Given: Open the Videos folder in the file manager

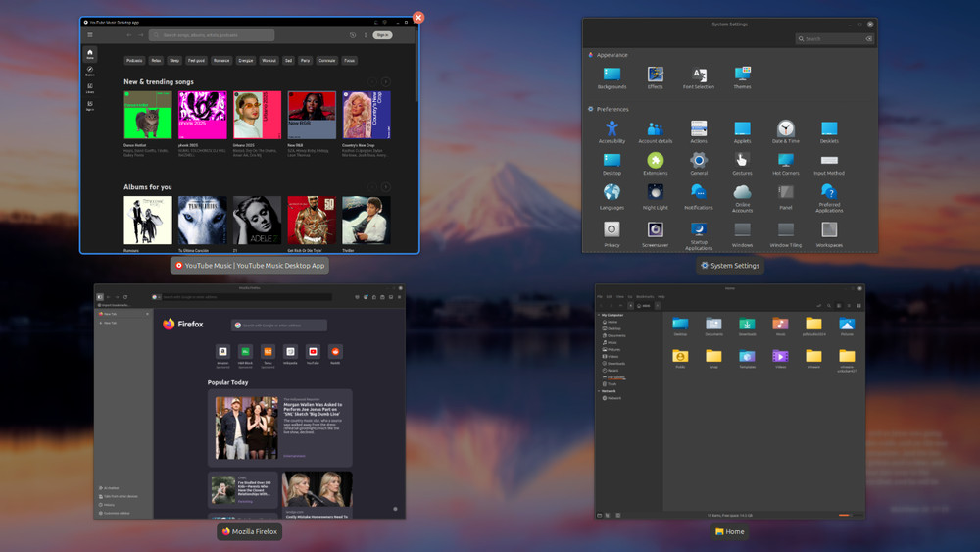Looking at the screenshot, I should tap(780, 356).
